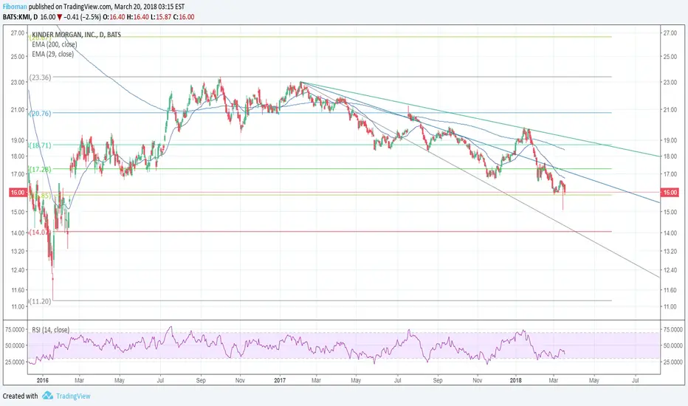
Task: Click the RSI (14, close) indicator label
Action: pos(50,330)
